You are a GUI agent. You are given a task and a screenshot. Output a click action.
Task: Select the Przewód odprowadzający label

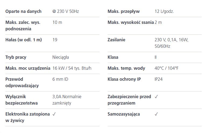(x=22, y=82)
